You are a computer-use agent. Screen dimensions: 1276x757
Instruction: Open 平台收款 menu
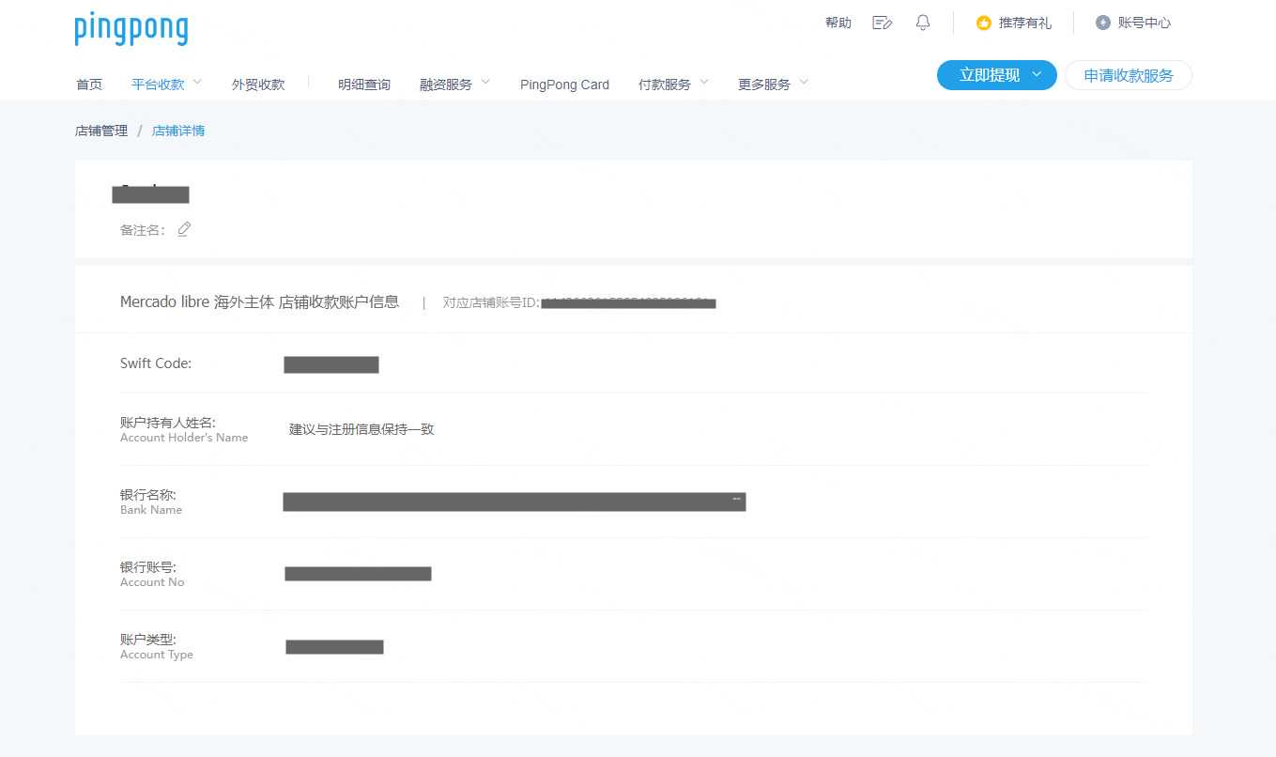(x=158, y=84)
